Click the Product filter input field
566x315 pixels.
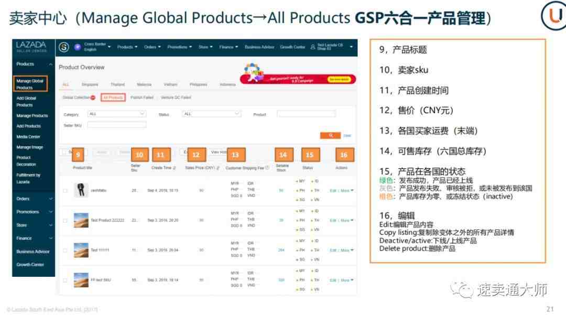click(306, 114)
